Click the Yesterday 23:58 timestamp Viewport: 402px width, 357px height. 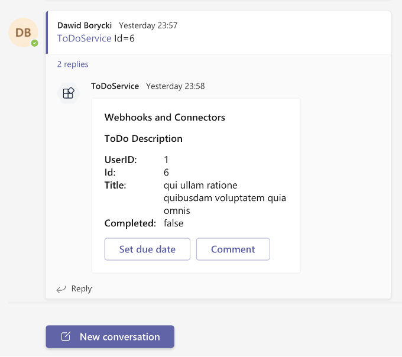coord(176,86)
